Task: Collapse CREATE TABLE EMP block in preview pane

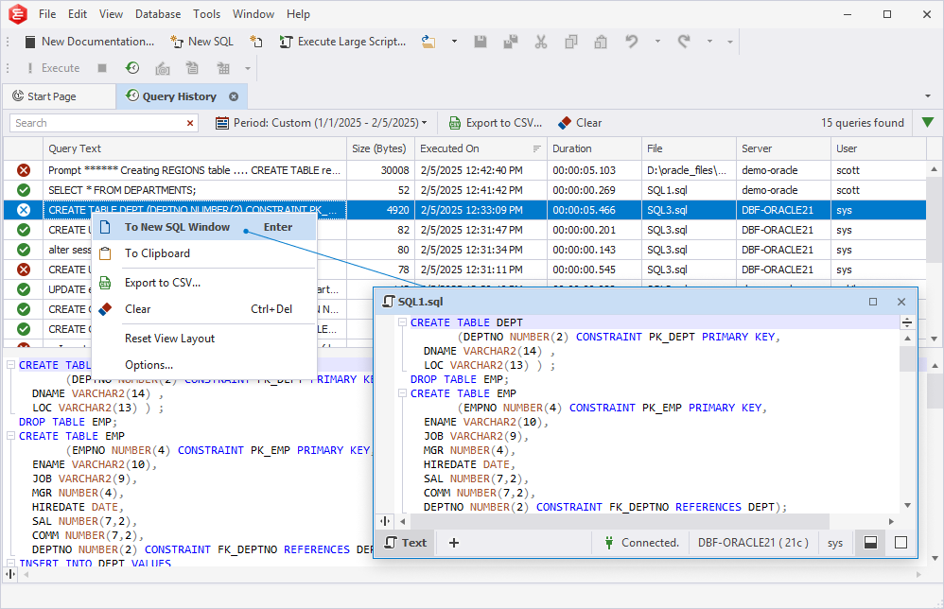Action: [10, 436]
